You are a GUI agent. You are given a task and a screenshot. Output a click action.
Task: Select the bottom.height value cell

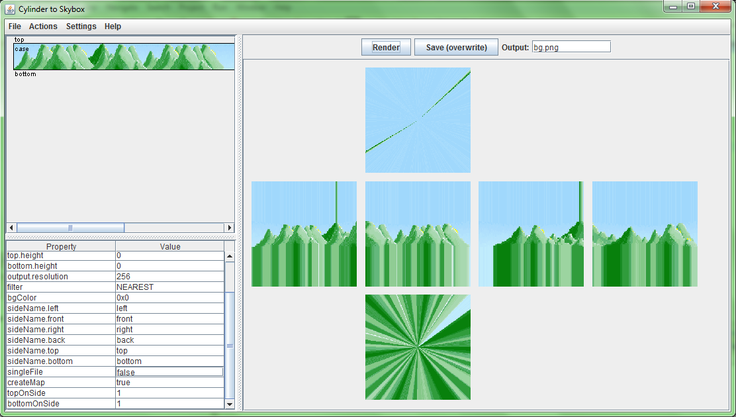[170, 266]
